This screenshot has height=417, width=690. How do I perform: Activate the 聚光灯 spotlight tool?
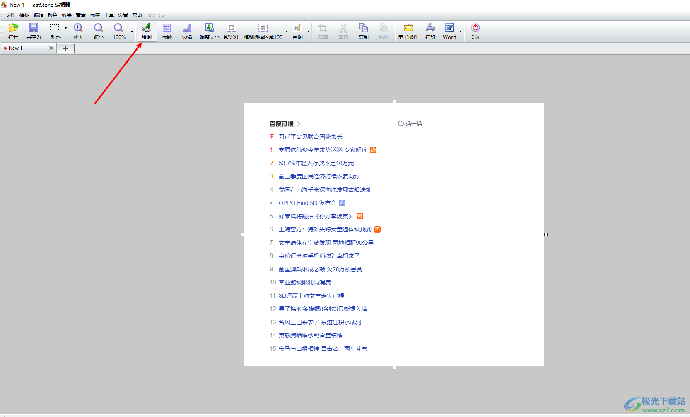[232, 31]
